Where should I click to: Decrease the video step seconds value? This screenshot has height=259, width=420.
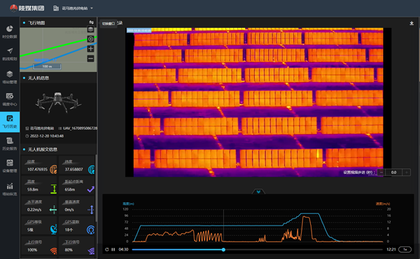pyautogui.click(x=381, y=172)
